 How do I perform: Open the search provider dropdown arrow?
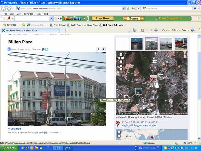198,9
